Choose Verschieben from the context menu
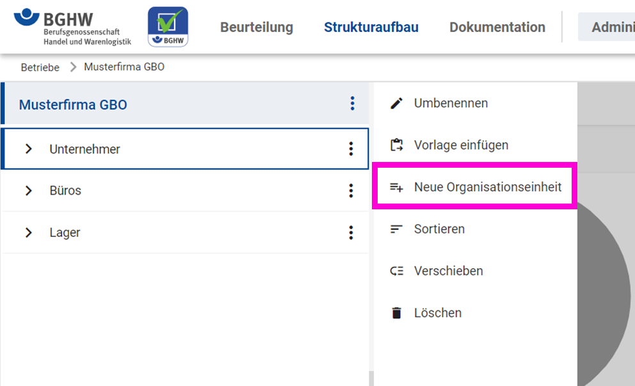The image size is (635, 386). (448, 271)
